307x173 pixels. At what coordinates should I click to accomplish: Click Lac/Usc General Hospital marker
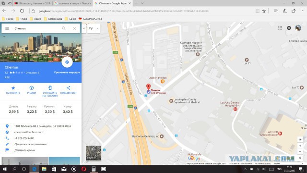click(236, 109)
